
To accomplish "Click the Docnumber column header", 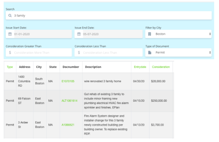I will [71, 67].
